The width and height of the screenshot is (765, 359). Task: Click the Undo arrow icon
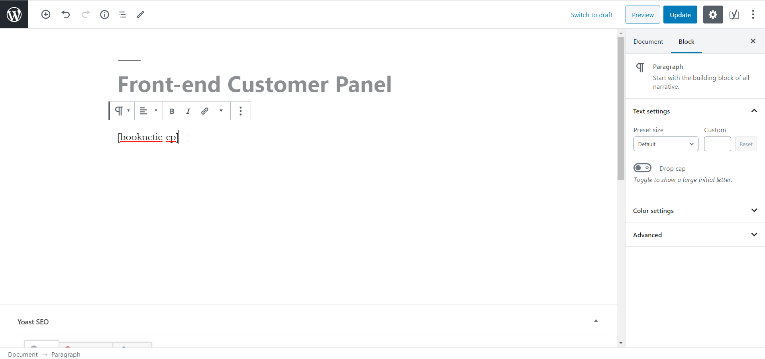click(65, 14)
